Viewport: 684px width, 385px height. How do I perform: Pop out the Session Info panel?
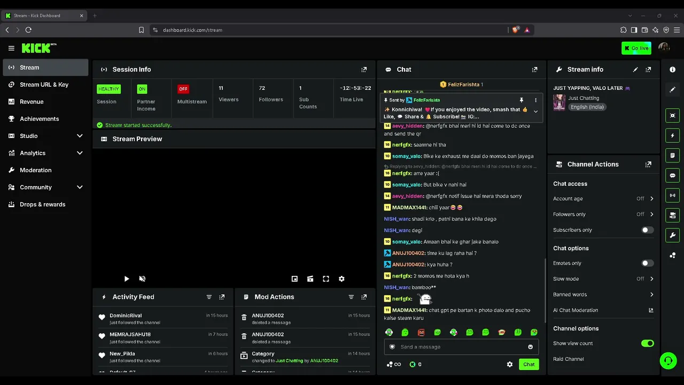tap(364, 70)
